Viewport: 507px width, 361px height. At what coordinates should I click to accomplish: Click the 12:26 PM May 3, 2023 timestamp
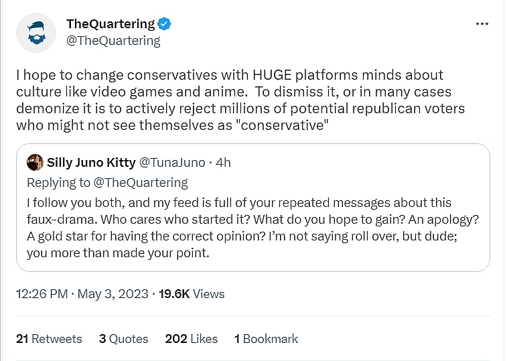coord(83,293)
